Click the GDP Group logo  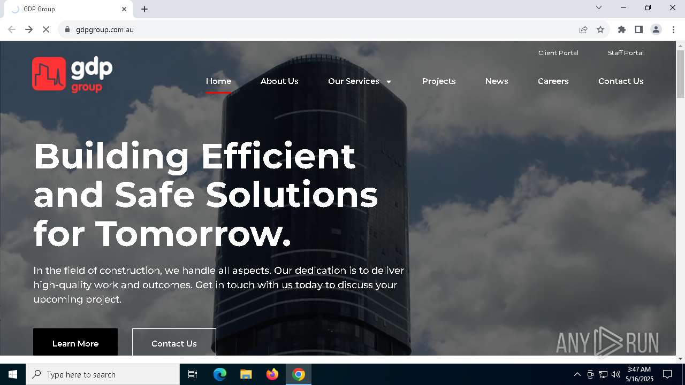pyautogui.click(x=72, y=74)
